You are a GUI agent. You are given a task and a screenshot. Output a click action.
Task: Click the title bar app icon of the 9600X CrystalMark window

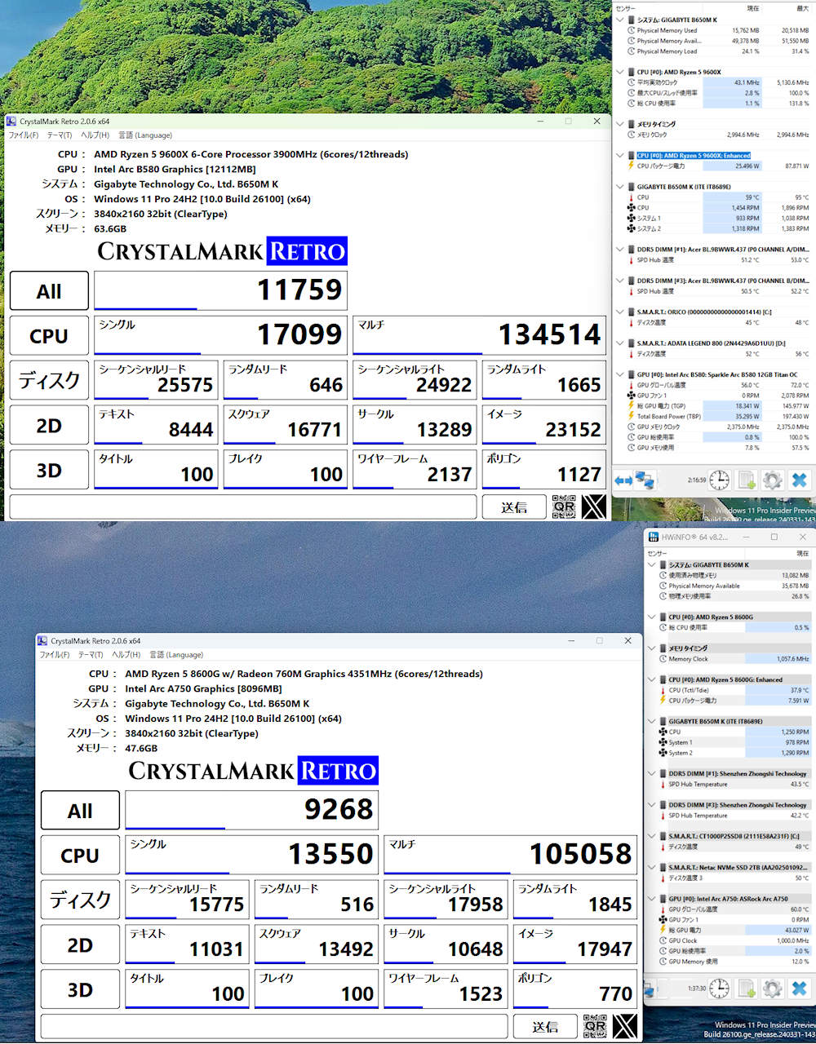pyautogui.click(x=11, y=122)
